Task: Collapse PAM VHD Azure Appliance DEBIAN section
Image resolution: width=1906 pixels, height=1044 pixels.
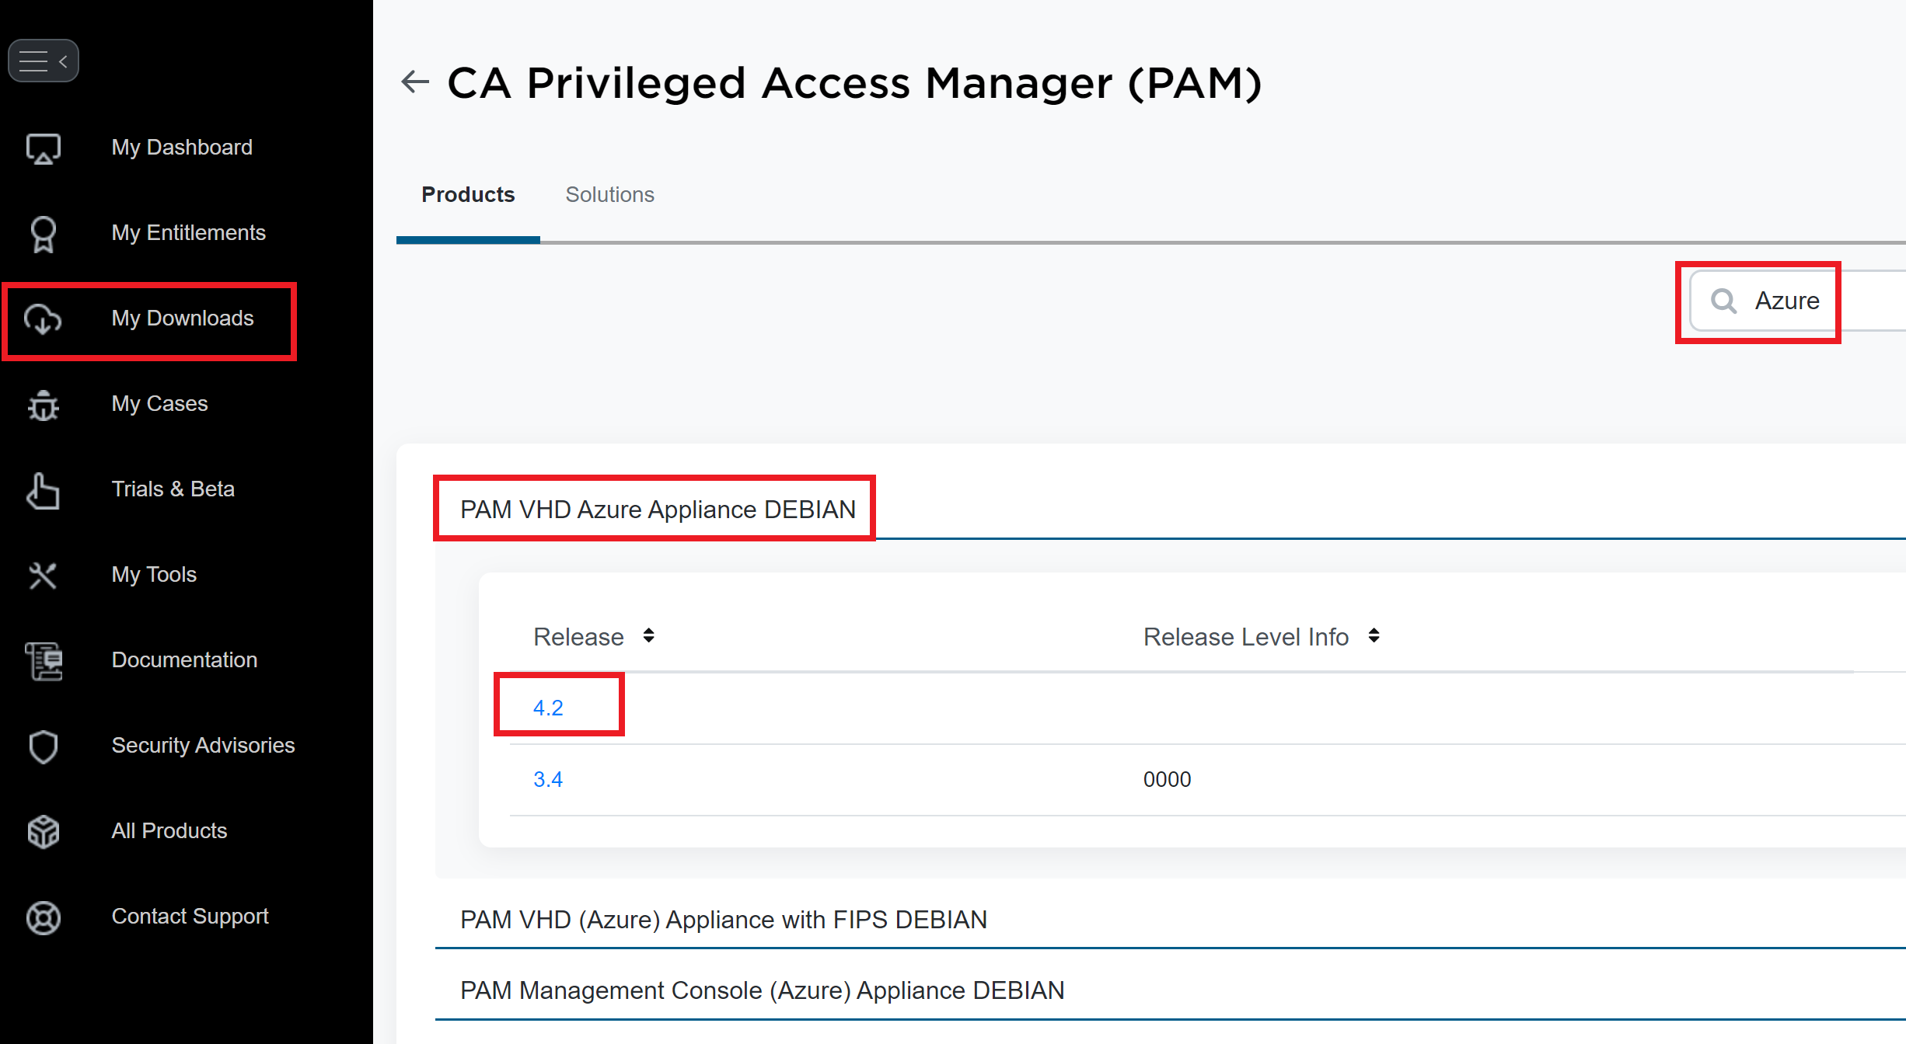Action: (658, 510)
